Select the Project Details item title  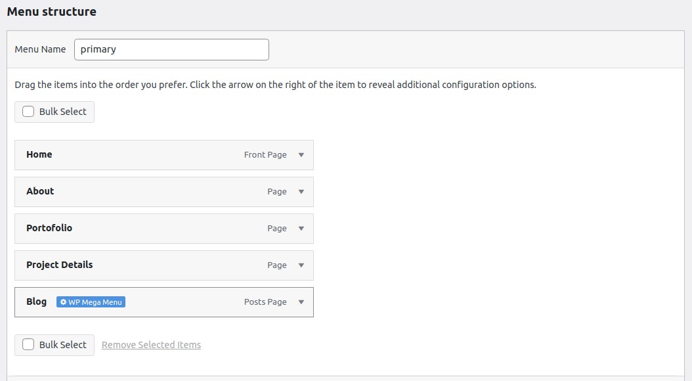click(60, 265)
